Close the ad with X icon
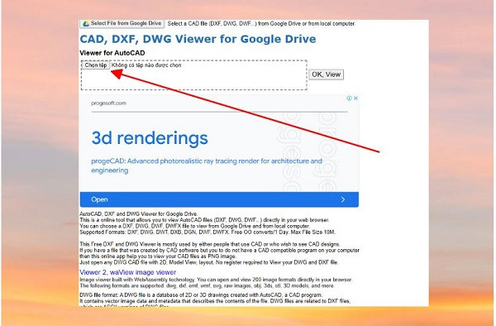The width and height of the screenshot is (496, 326). coord(355,98)
